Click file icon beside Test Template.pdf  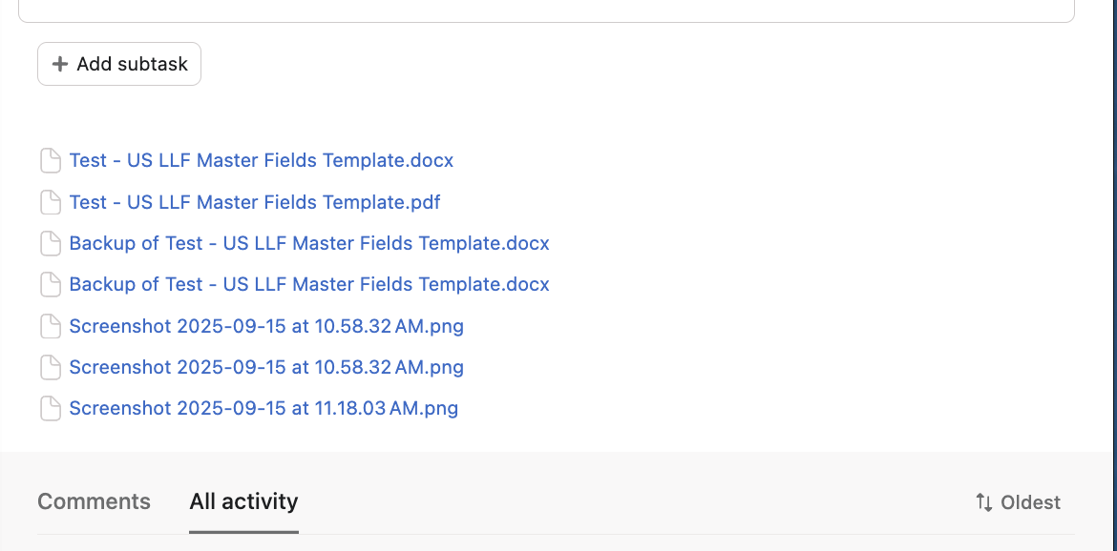50,202
